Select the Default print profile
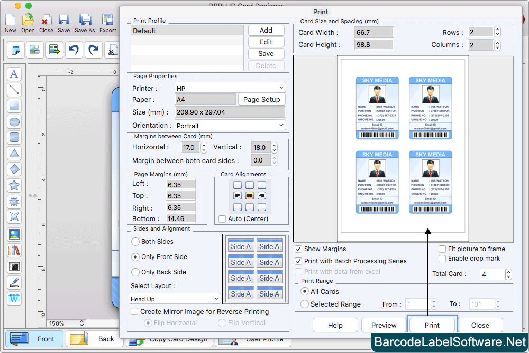 187,31
